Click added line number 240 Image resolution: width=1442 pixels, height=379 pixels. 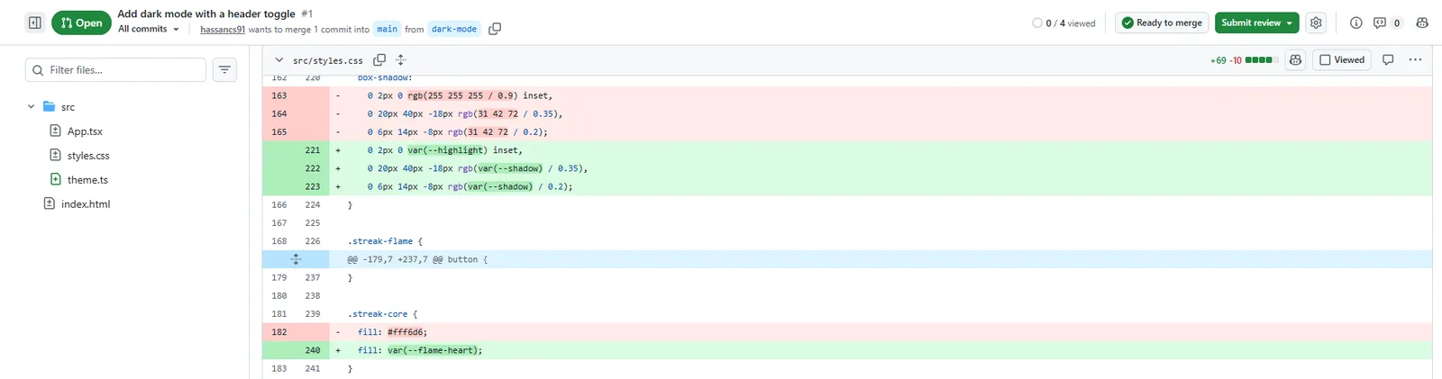click(x=313, y=350)
